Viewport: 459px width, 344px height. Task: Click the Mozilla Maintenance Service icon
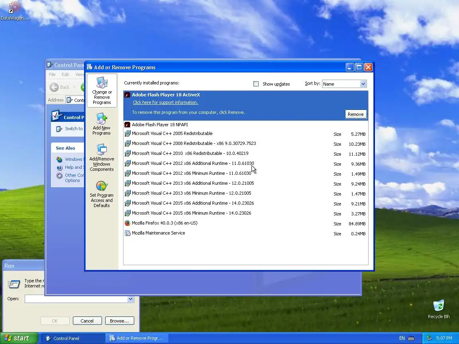coord(127,233)
